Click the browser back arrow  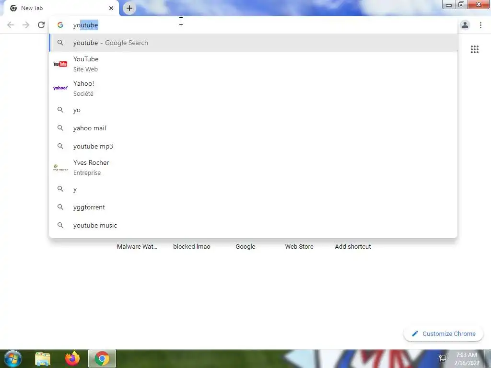(11, 25)
